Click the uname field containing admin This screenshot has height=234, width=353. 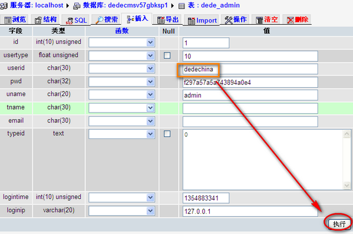pyautogui.click(x=250, y=95)
